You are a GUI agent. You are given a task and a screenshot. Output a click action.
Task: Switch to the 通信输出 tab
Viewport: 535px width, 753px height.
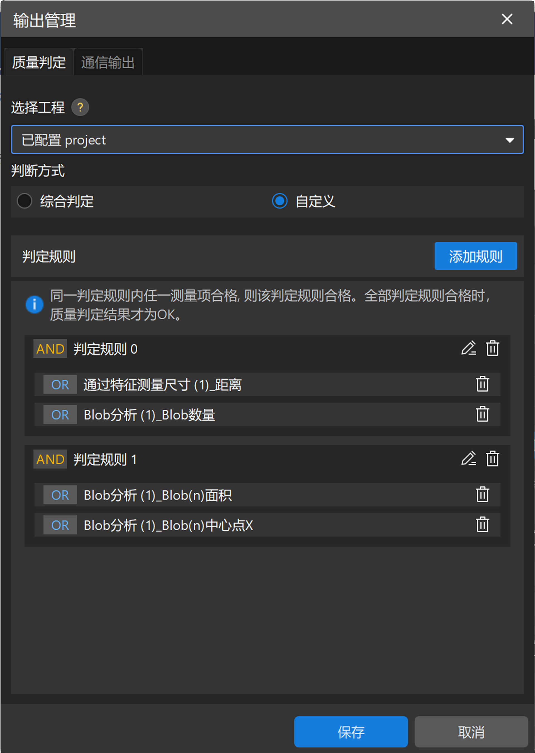(108, 61)
